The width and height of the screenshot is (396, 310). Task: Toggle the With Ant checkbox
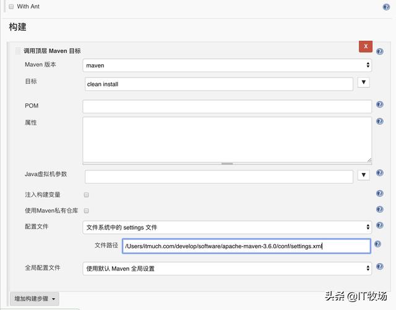[x=11, y=7]
